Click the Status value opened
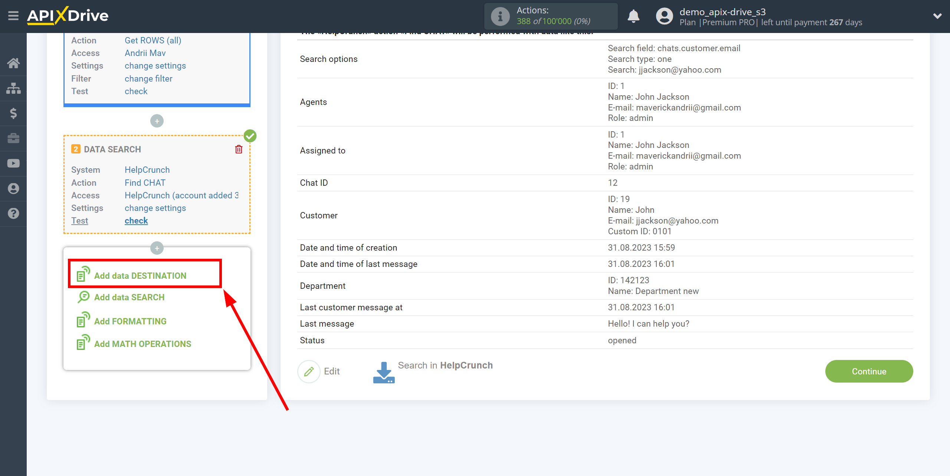Viewport: 950px width, 476px height. pos(622,340)
